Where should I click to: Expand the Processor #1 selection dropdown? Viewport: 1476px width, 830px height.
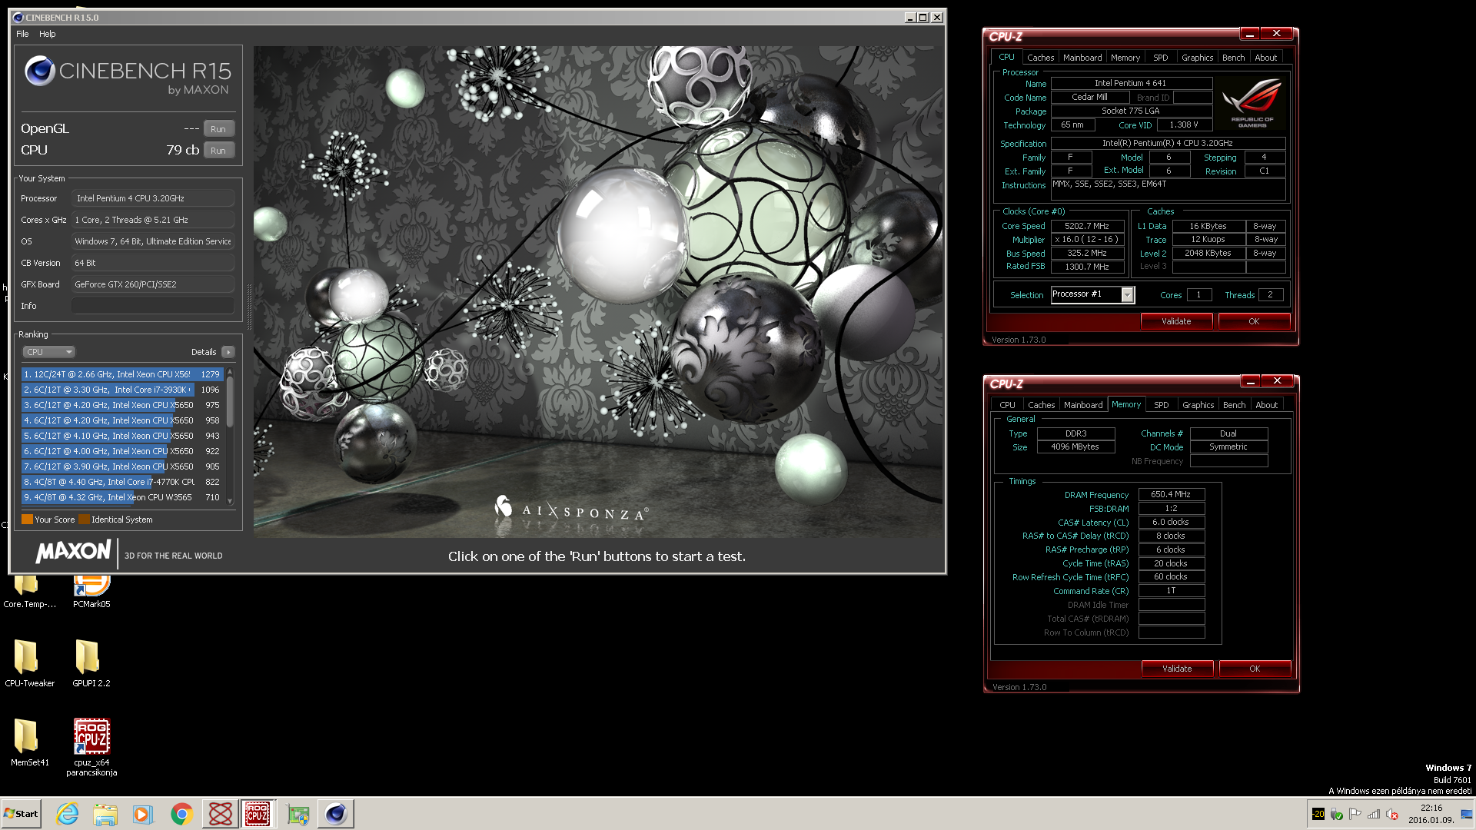[1128, 295]
